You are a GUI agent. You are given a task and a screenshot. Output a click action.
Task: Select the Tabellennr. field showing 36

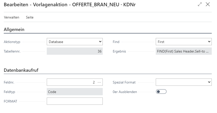pyautogui.click(x=75, y=51)
